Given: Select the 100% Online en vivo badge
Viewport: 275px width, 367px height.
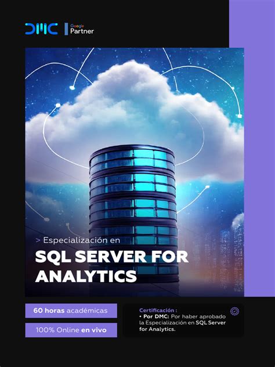Looking at the screenshot, I should coord(71,330).
